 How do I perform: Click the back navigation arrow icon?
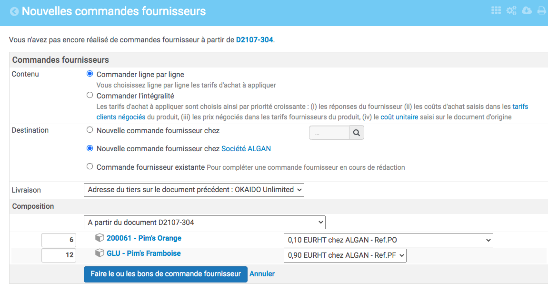click(15, 10)
